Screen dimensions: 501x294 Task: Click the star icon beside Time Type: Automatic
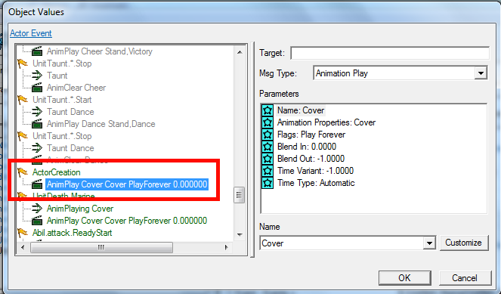(x=268, y=183)
